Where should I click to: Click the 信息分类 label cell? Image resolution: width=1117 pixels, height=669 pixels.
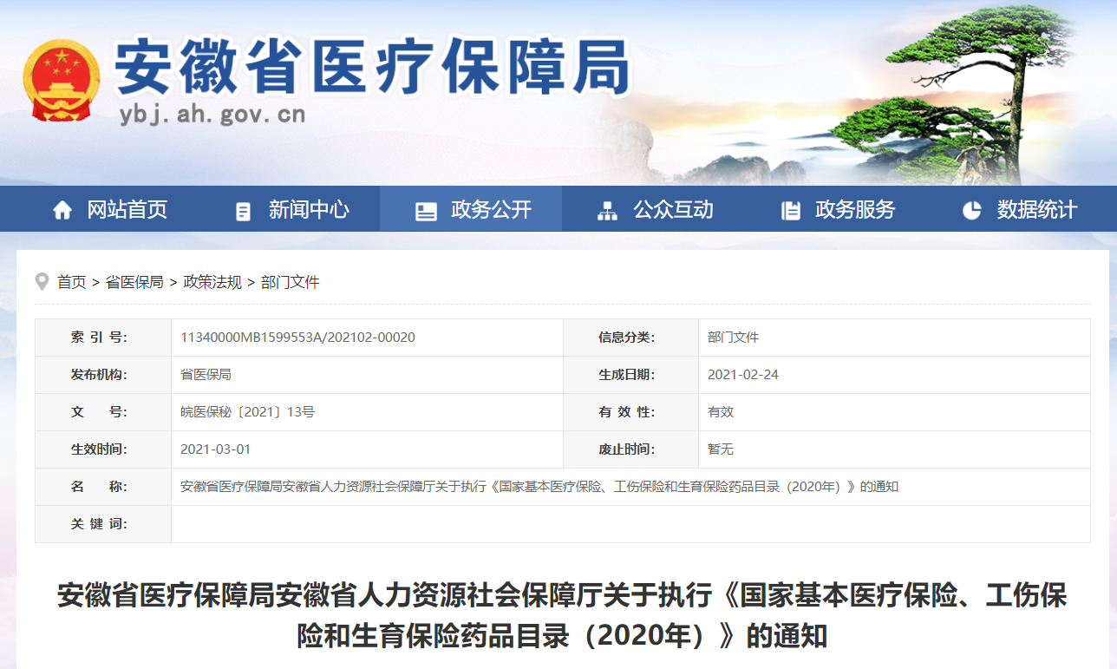pos(630,338)
